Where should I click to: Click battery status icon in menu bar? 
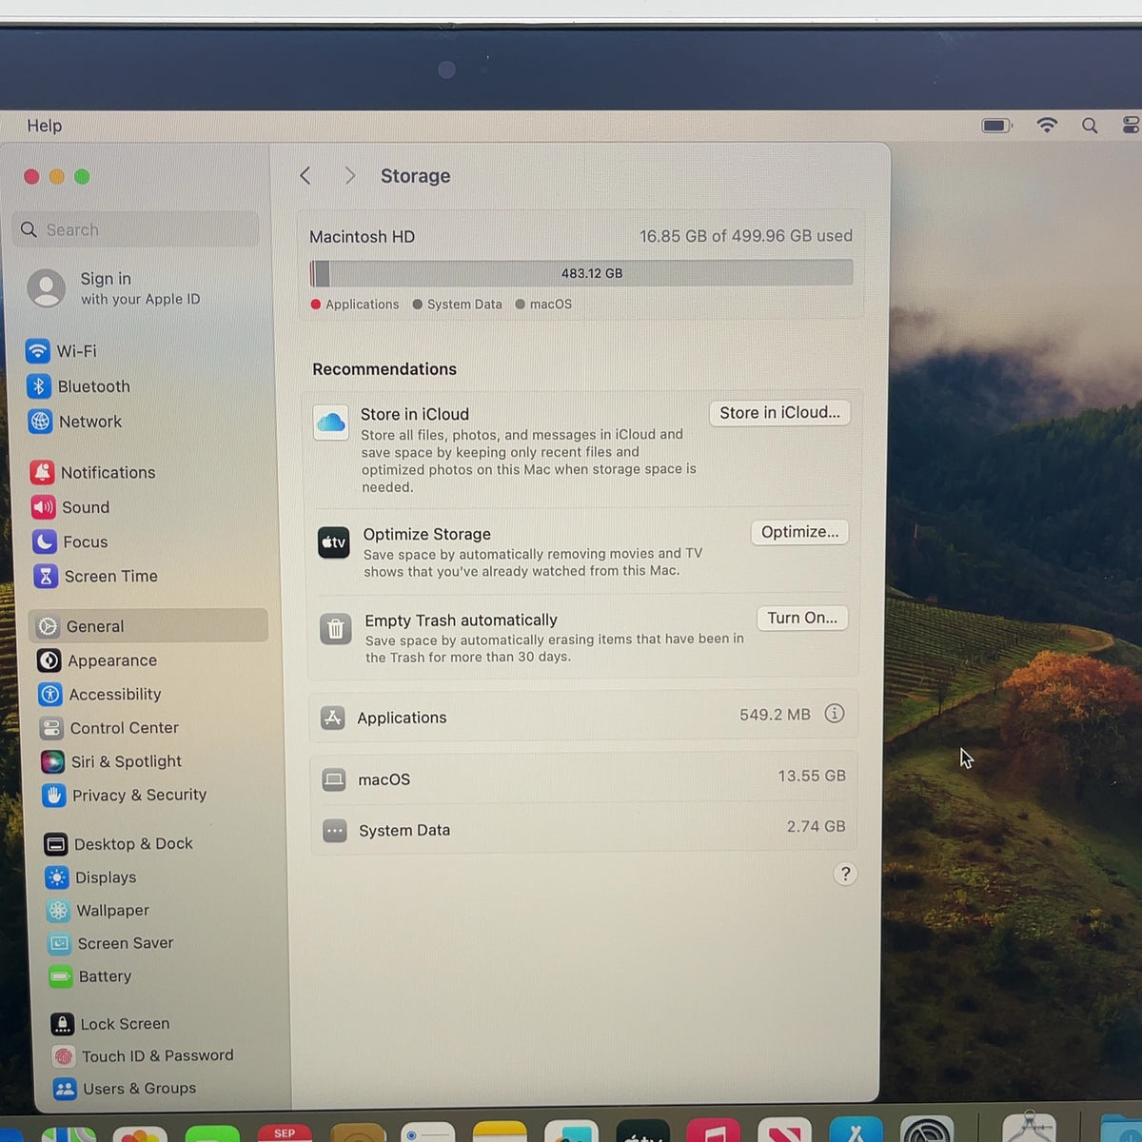(996, 126)
